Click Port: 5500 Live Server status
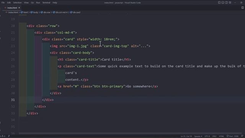The height and width of the screenshot is (138, 245). point(232,136)
